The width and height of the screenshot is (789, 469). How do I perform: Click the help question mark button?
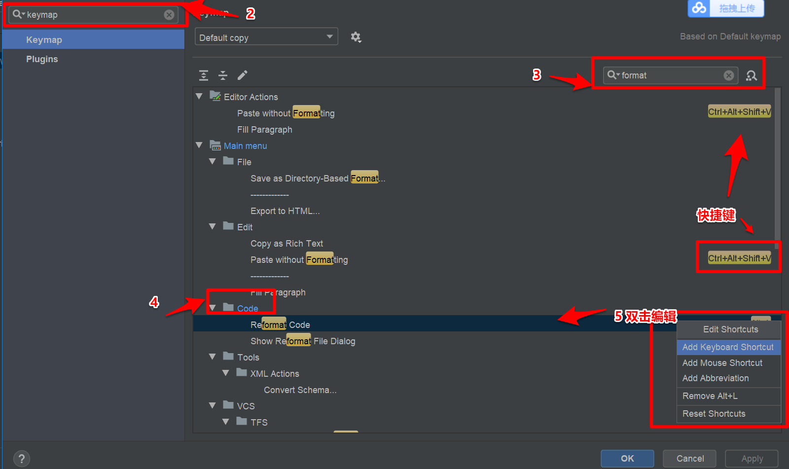22,459
